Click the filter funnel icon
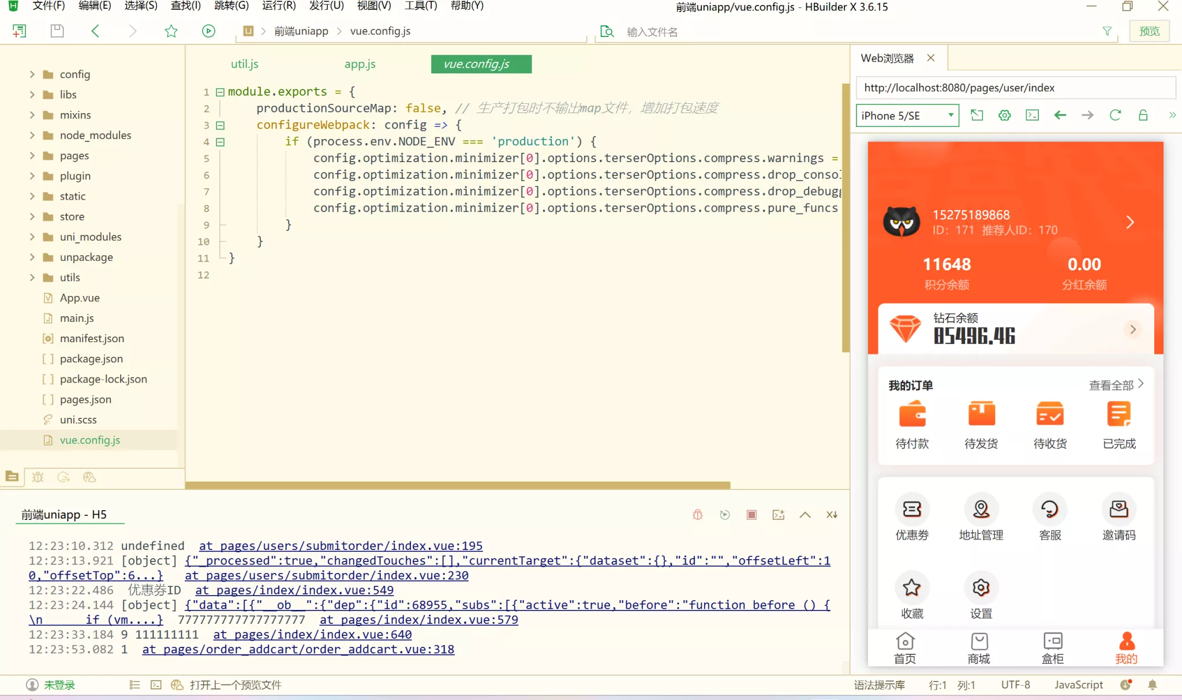This screenshot has width=1182, height=700. pyautogui.click(x=1107, y=31)
